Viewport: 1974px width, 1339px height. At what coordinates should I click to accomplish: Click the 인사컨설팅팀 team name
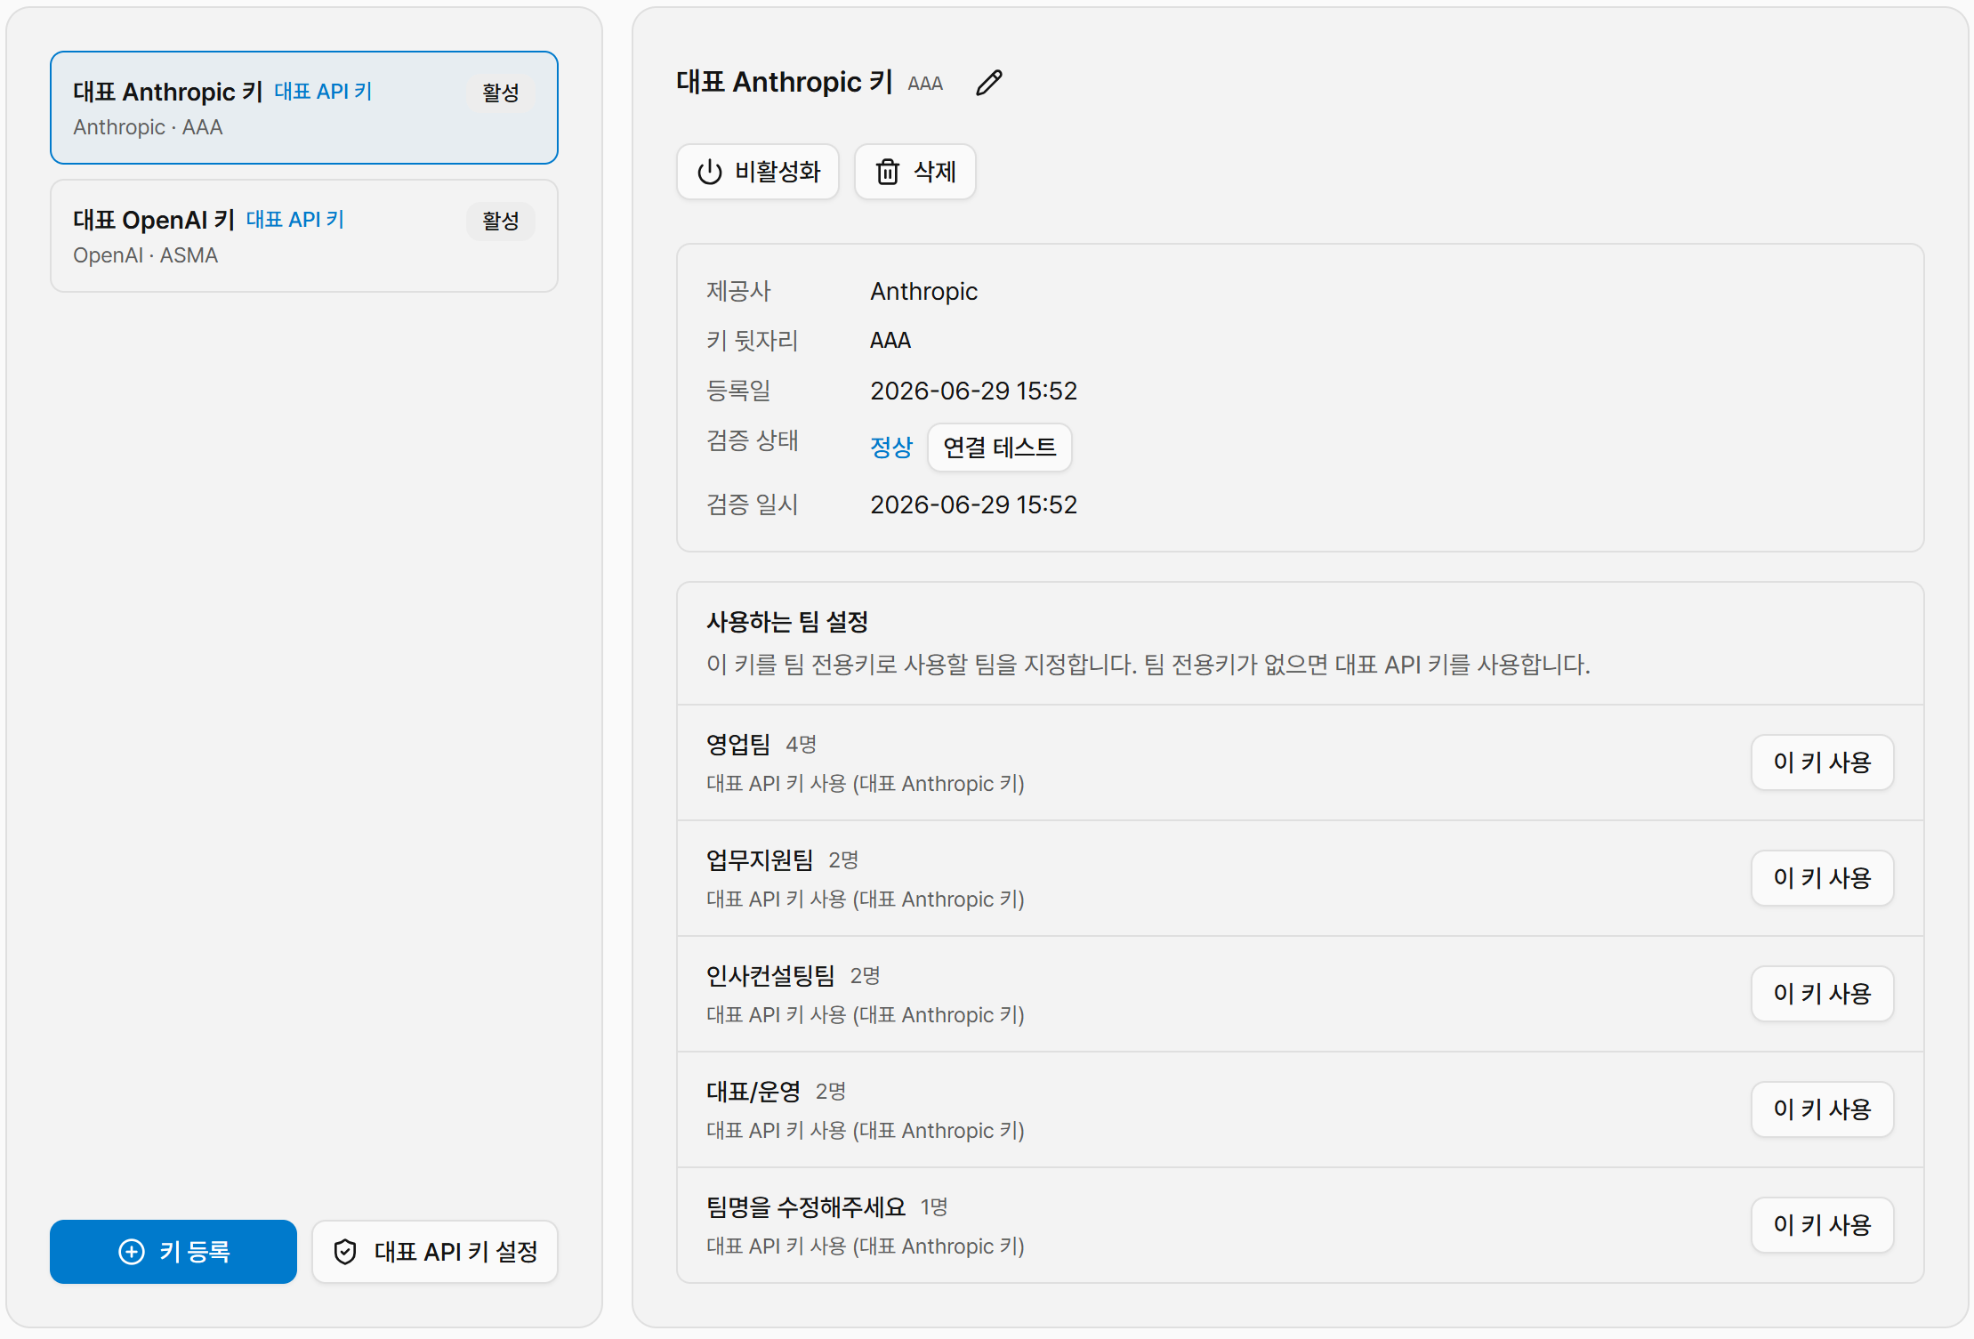tap(770, 976)
